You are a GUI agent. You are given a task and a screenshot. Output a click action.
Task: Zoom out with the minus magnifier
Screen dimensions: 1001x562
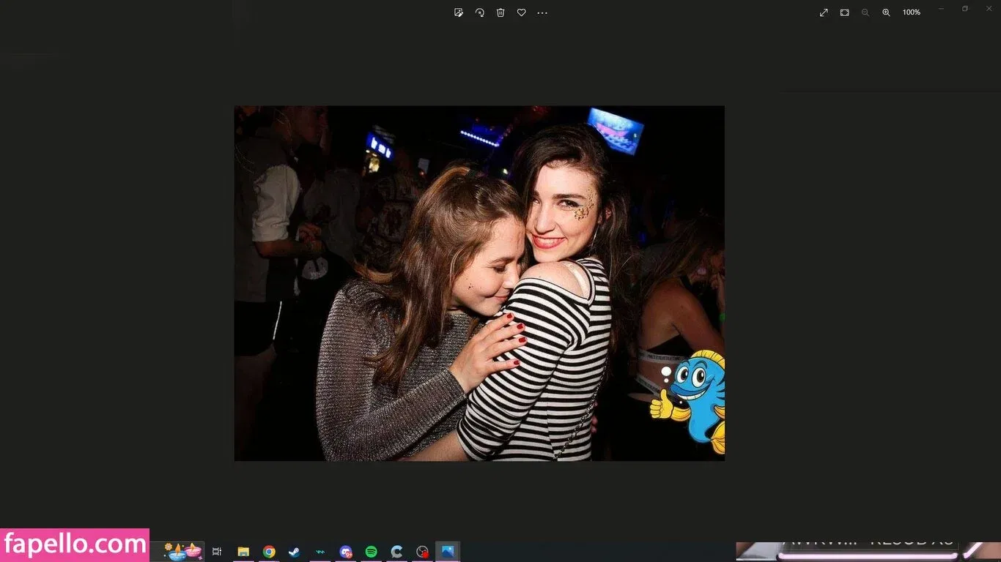coord(865,12)
